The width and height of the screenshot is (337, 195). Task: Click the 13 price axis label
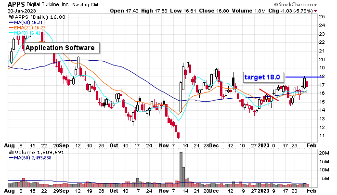point(322,119)
